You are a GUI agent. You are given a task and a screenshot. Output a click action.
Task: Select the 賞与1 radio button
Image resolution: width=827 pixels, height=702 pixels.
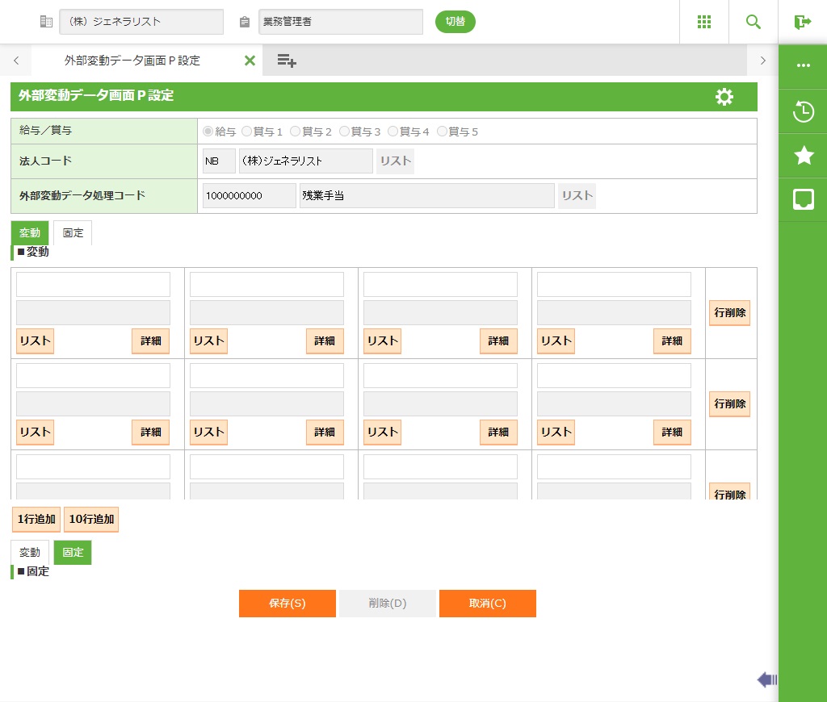[247, 132]
